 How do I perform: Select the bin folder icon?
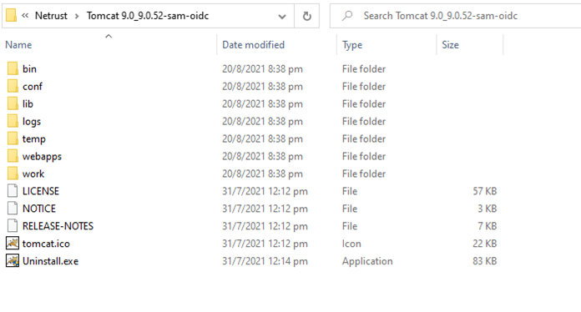[x=13, y=68]
